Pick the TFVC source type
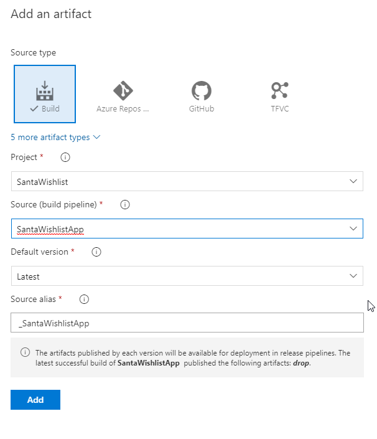 pyautogui.click(x=280, y=97)
